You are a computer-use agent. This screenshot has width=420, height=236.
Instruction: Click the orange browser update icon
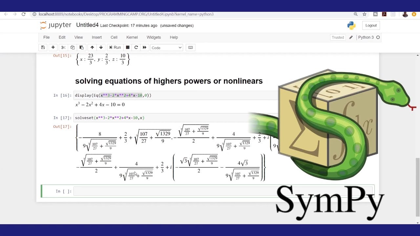pyautogui.click(x=414, y=14)
